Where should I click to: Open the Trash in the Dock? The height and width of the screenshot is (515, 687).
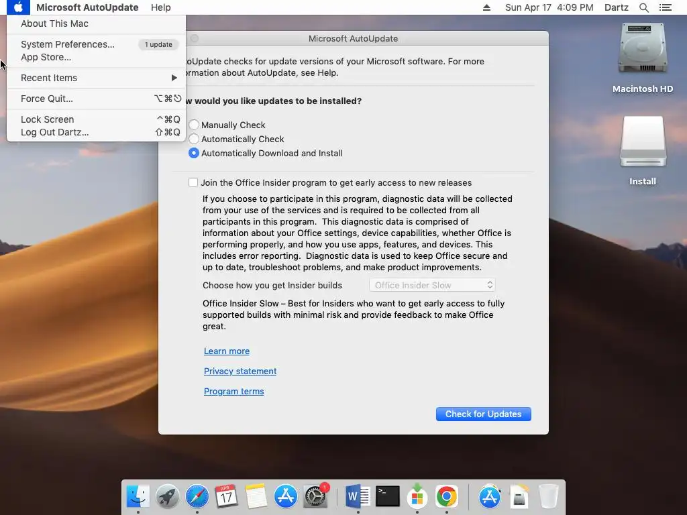[x=548, y=497]
